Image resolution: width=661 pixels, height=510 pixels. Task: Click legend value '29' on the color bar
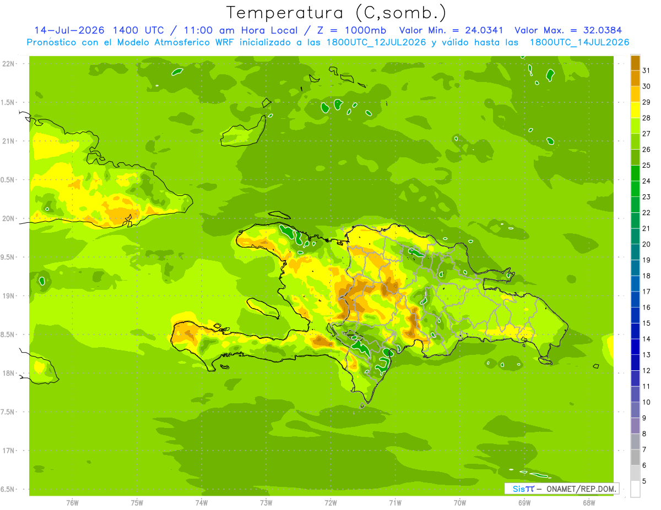[x=646, y=102]
